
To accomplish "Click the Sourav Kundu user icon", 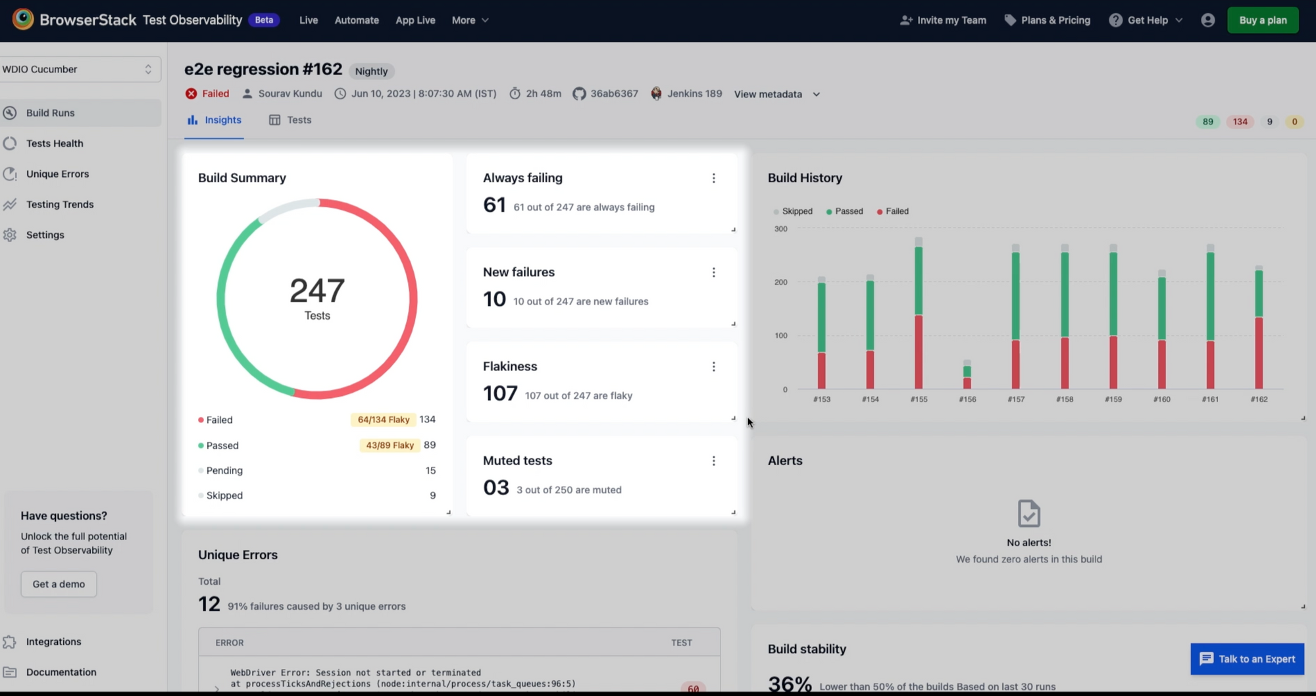I will tap(247, 93).
